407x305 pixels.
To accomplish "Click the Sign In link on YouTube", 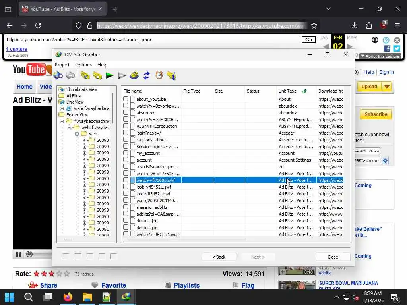I will click(386, 72).
